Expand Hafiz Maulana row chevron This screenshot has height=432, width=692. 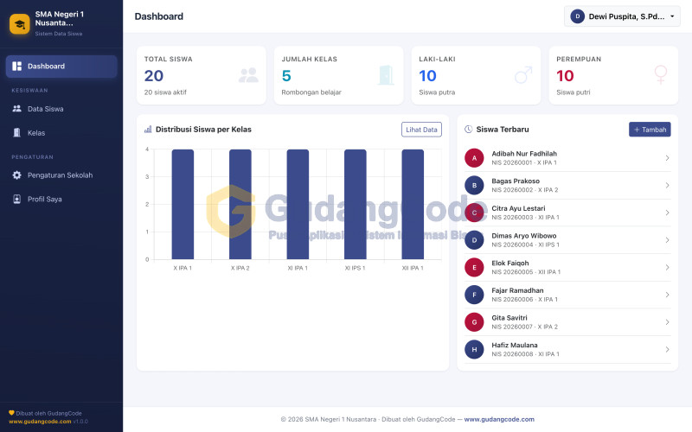[667, 349]
